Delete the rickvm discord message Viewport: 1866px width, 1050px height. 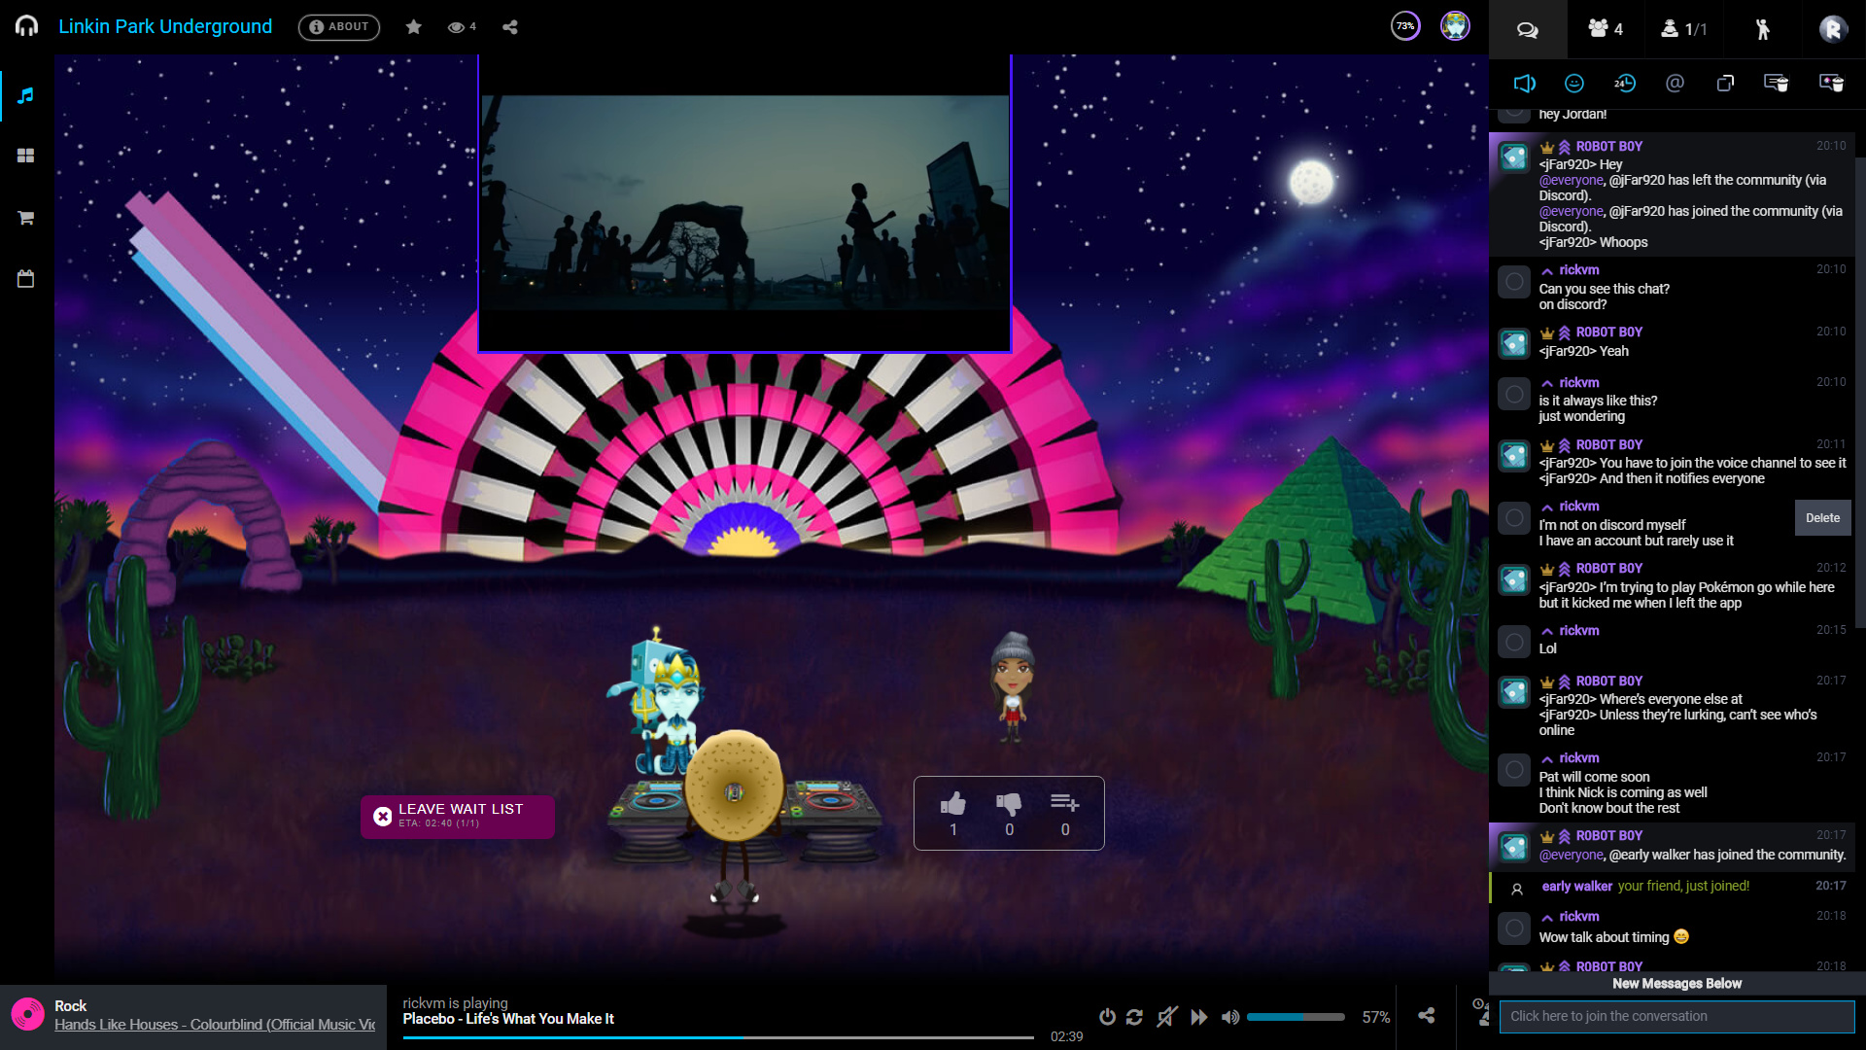point(1822,518)
